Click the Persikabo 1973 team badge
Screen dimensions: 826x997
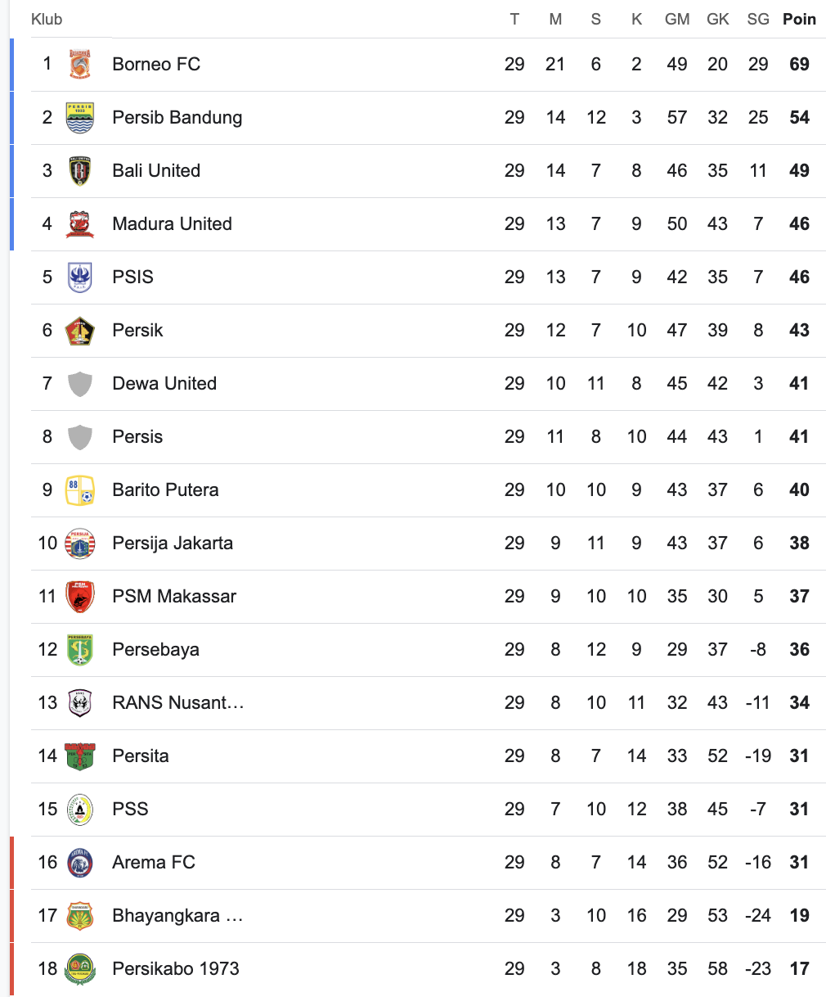pos(80,968)
